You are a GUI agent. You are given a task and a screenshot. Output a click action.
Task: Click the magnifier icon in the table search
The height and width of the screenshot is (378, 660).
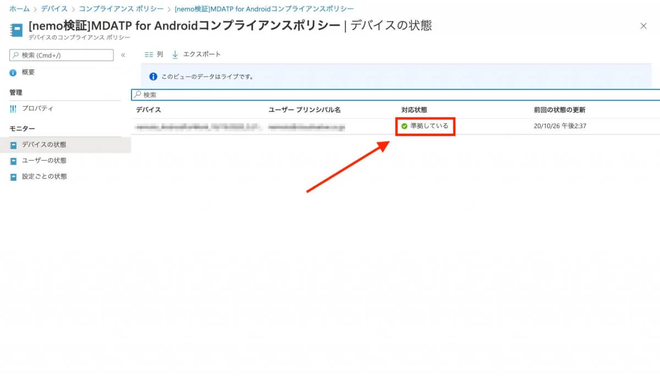point(138,95)
